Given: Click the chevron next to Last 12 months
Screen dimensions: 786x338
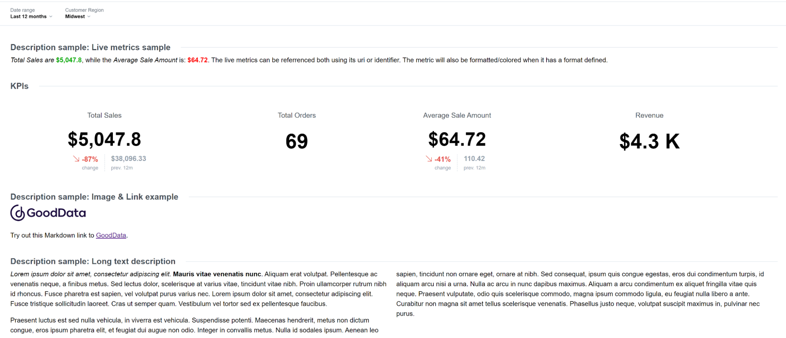Looking at the screenshot, I should pos(51,16).
